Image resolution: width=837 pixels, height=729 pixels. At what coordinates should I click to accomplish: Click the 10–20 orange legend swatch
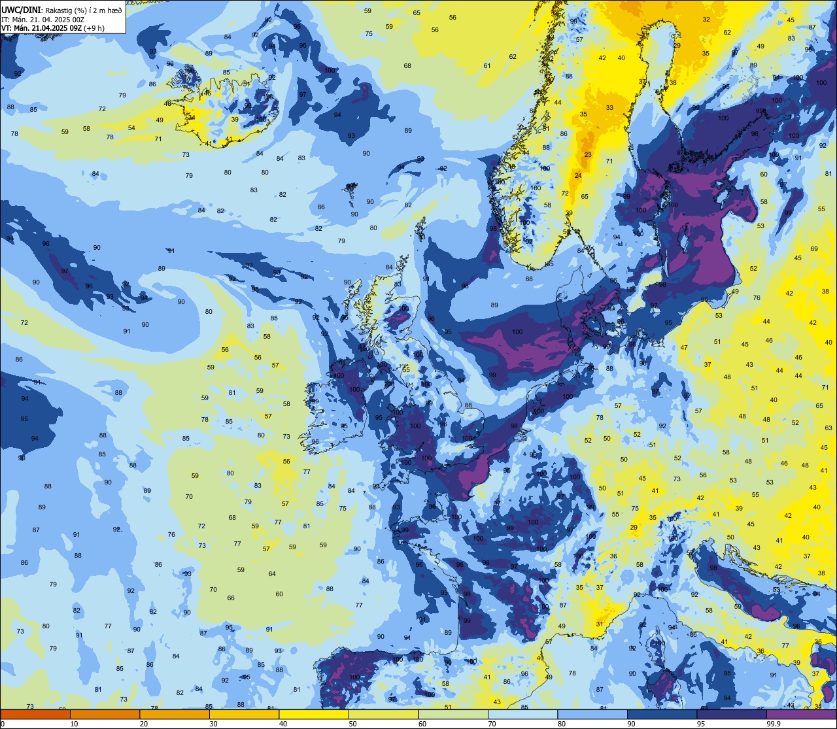click(105, 714)
